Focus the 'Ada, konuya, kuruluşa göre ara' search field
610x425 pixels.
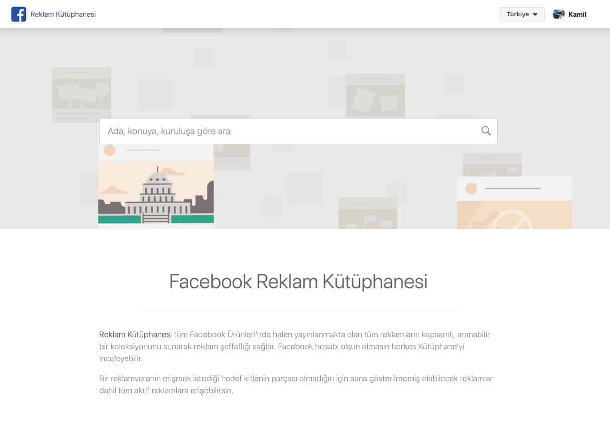tap(298, 131)
